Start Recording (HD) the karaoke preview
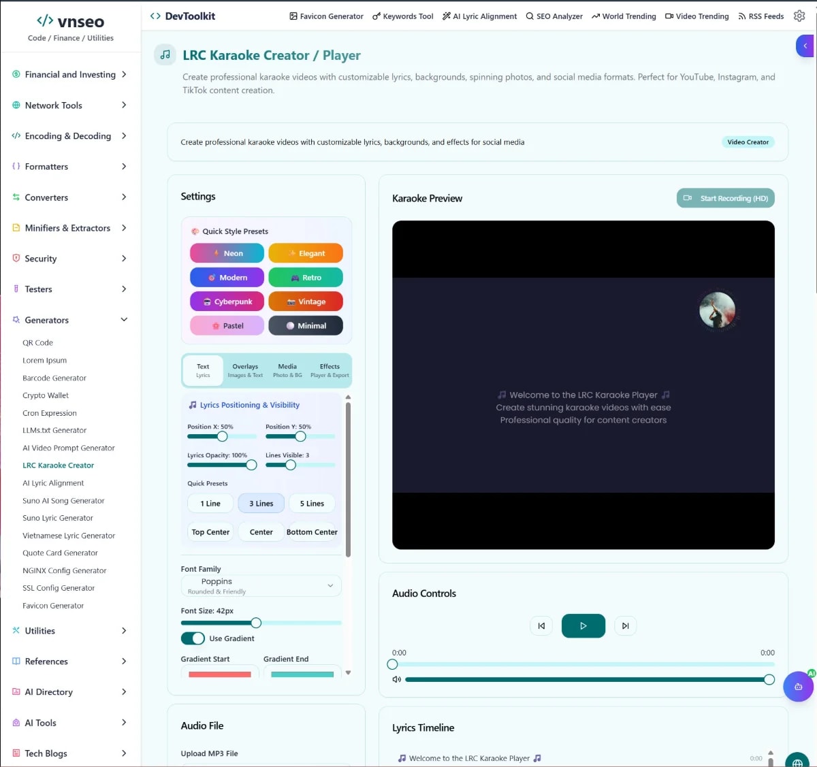The width and height of the screenshot is (817, 767). pos(725,198)
